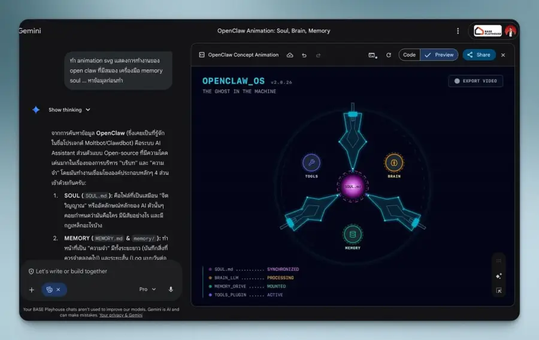Click the sparkle AI edit icon in canvas
The height and width of the screenshot is (340, 539).
(x=499, y=276)
